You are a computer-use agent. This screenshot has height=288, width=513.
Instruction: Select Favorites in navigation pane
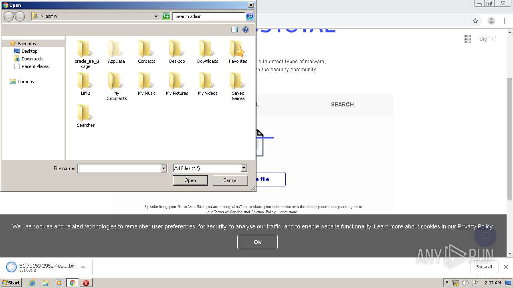(x=26, y=43)
